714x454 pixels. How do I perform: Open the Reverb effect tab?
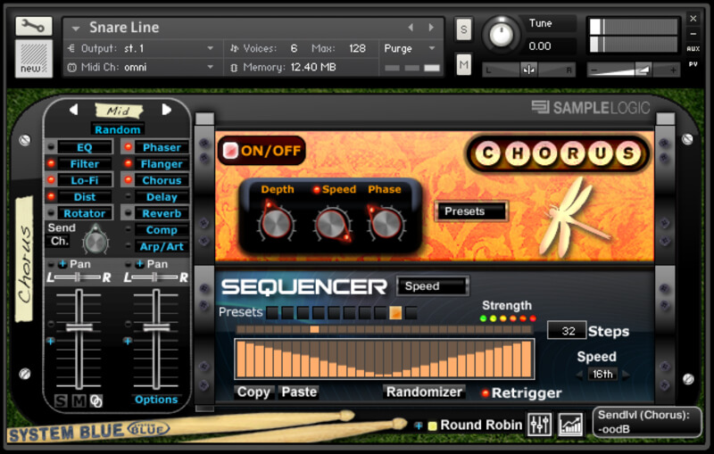pos(162,213)
